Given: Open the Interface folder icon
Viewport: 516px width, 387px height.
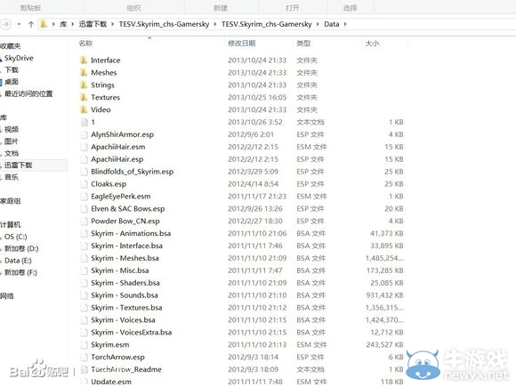Looking at the screenshot, I should [x=84, y=60].
